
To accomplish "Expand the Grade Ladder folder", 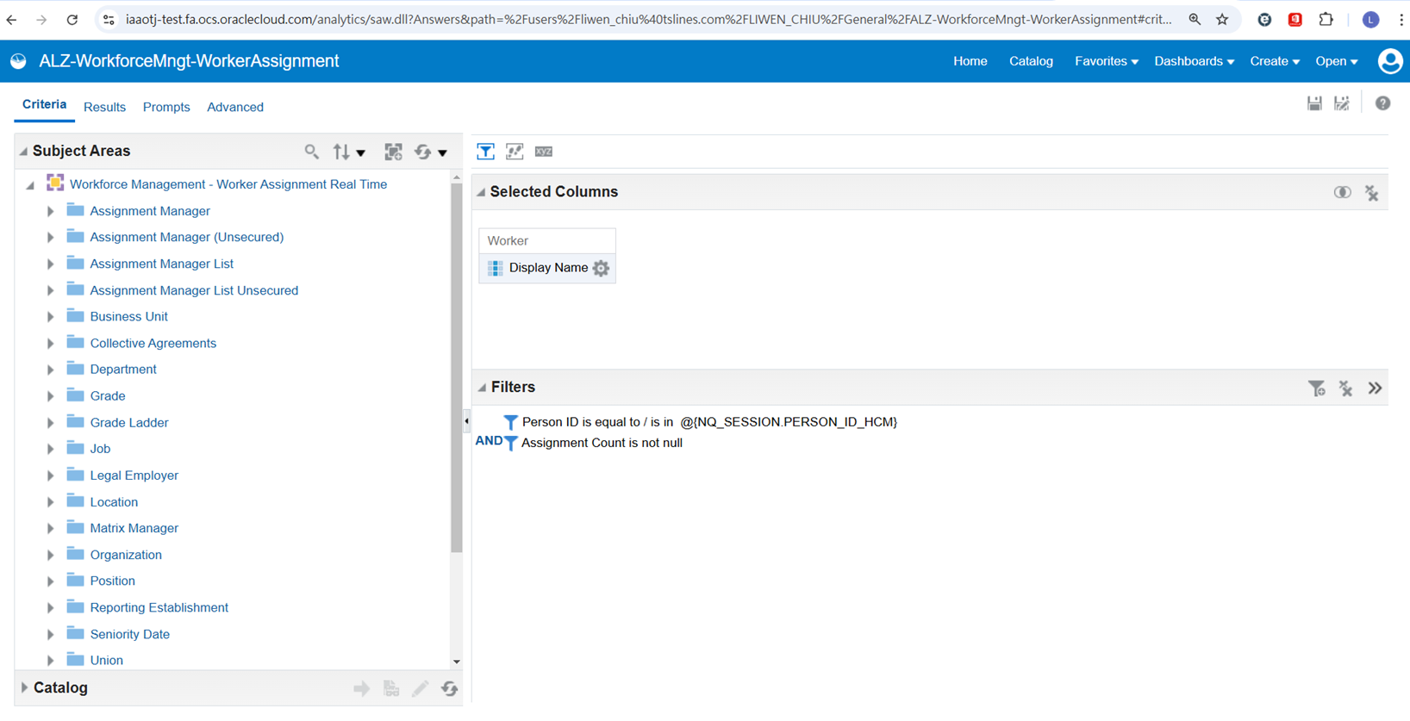I will coord(50,423).
